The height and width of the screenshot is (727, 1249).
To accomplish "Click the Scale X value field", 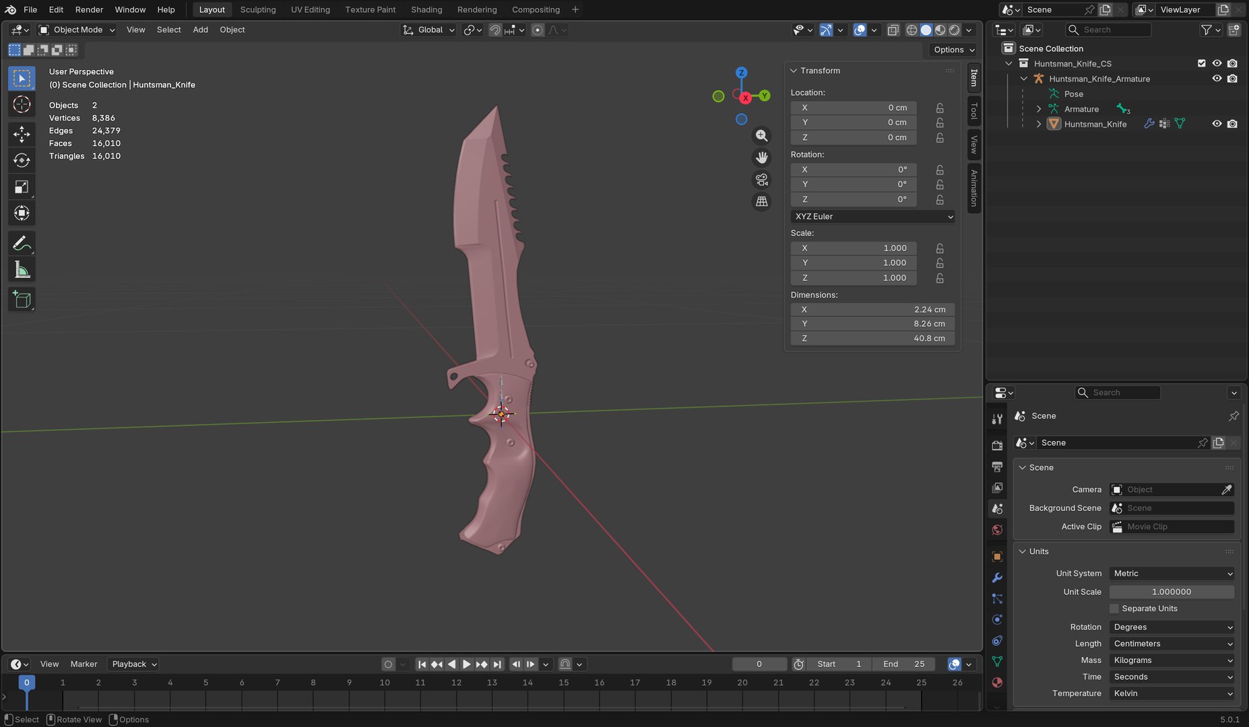I will 854,248.
